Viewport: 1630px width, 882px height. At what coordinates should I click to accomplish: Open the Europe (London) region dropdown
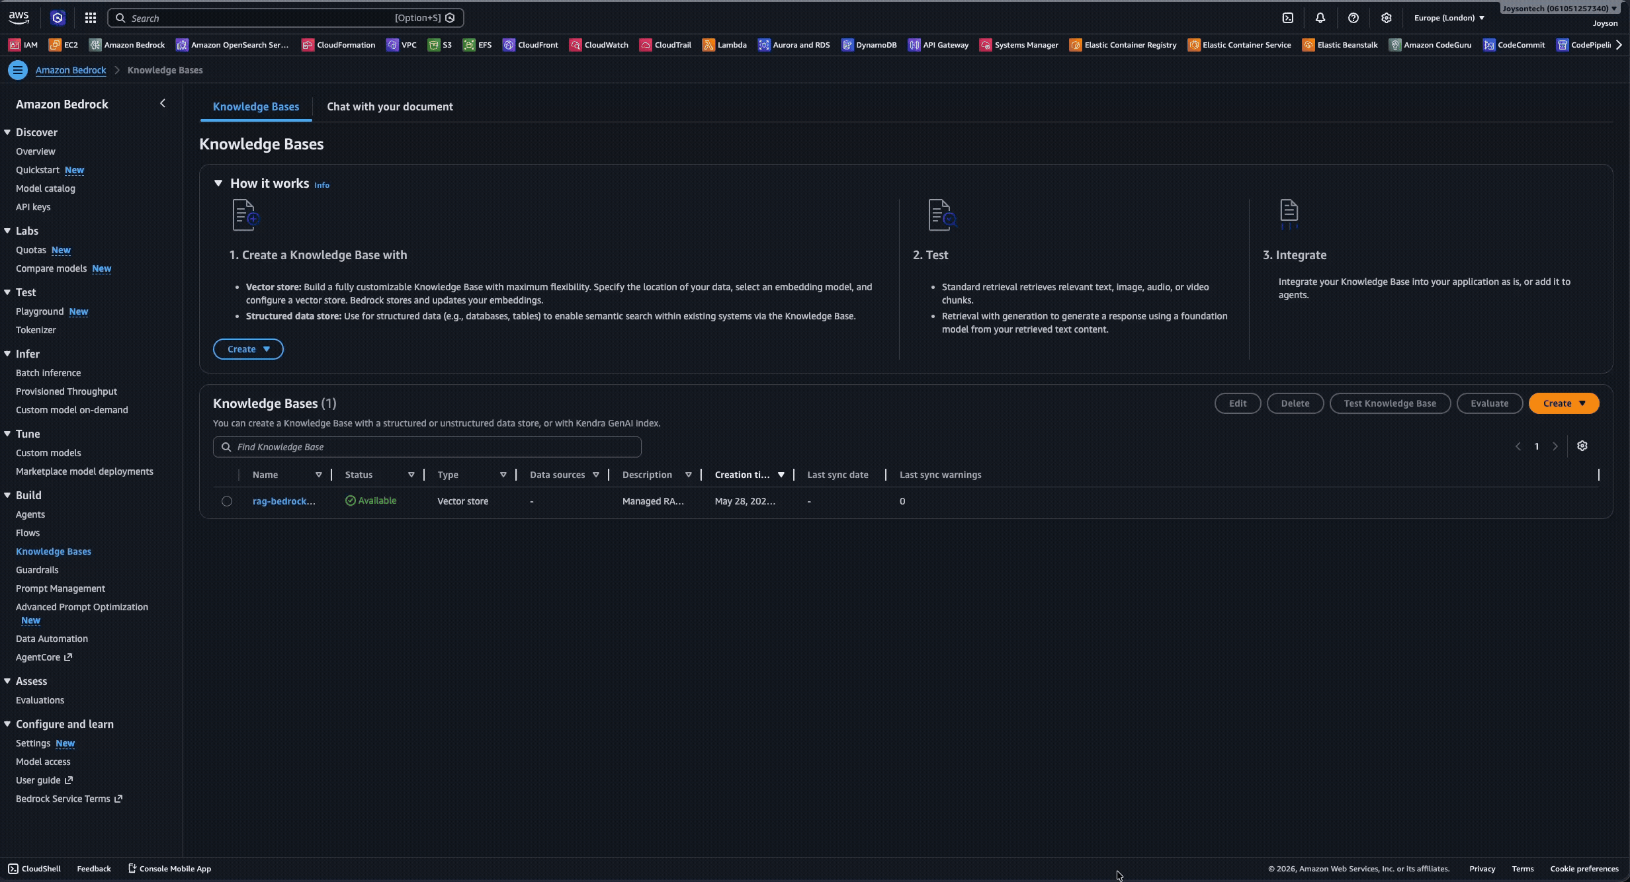1449,18
